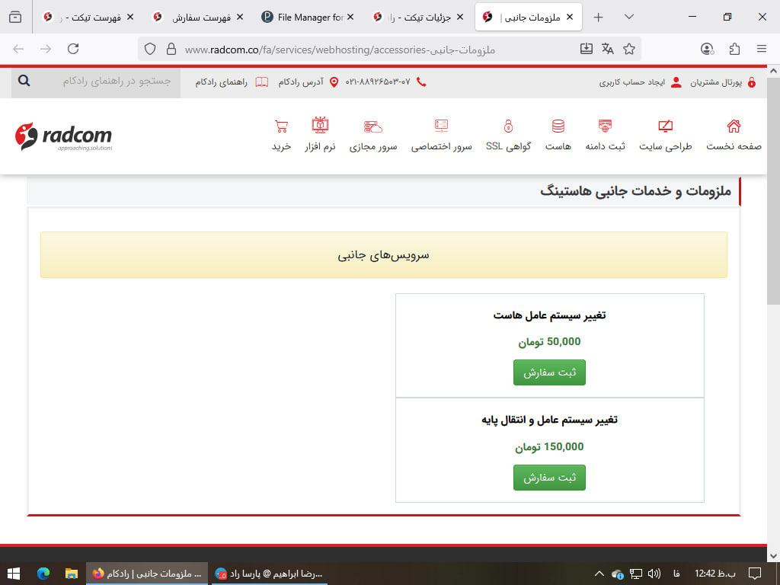The image size is (780, 585).
Task: Go to صفحه نخست home icon
Action: point(734,126)
